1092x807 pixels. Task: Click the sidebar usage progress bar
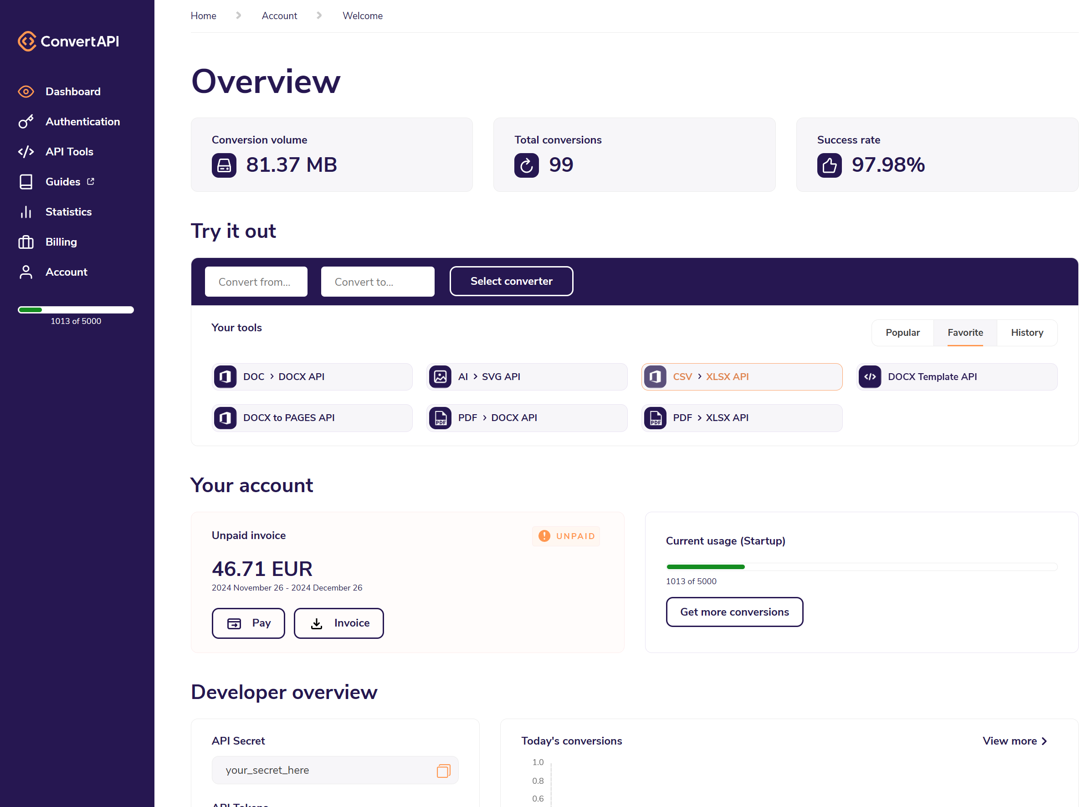click(76, 310)
